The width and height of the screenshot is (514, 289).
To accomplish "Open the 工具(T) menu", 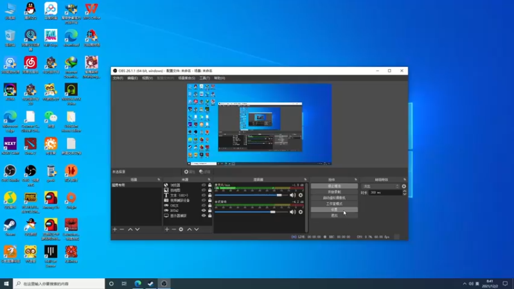I will [204, 78].
